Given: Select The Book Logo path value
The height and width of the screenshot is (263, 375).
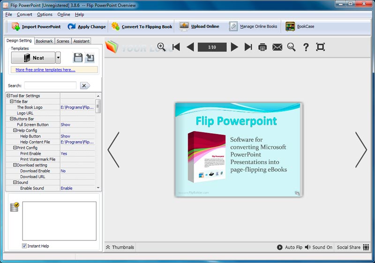Looking at the screenshot, I should pyautogui.click(x=77, y=107).
